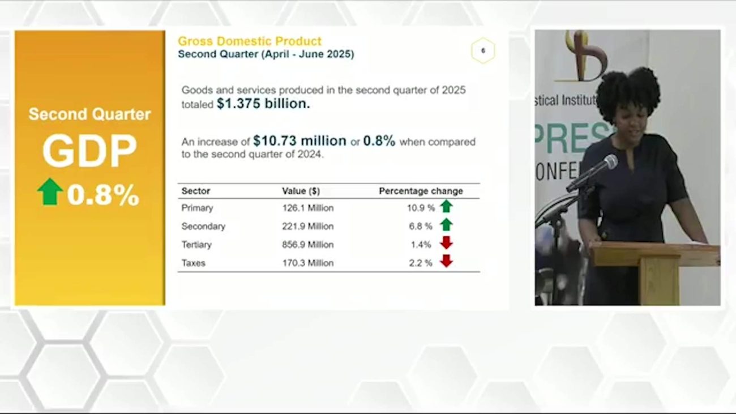Click the hexagon slide number 6 badge
This screenshot has width=736, height=414.
click(x=482, y=51)
